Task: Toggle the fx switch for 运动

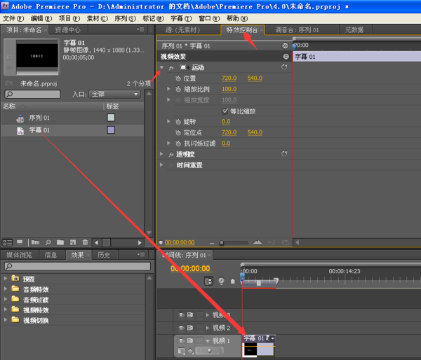Action: click(172, 67)
